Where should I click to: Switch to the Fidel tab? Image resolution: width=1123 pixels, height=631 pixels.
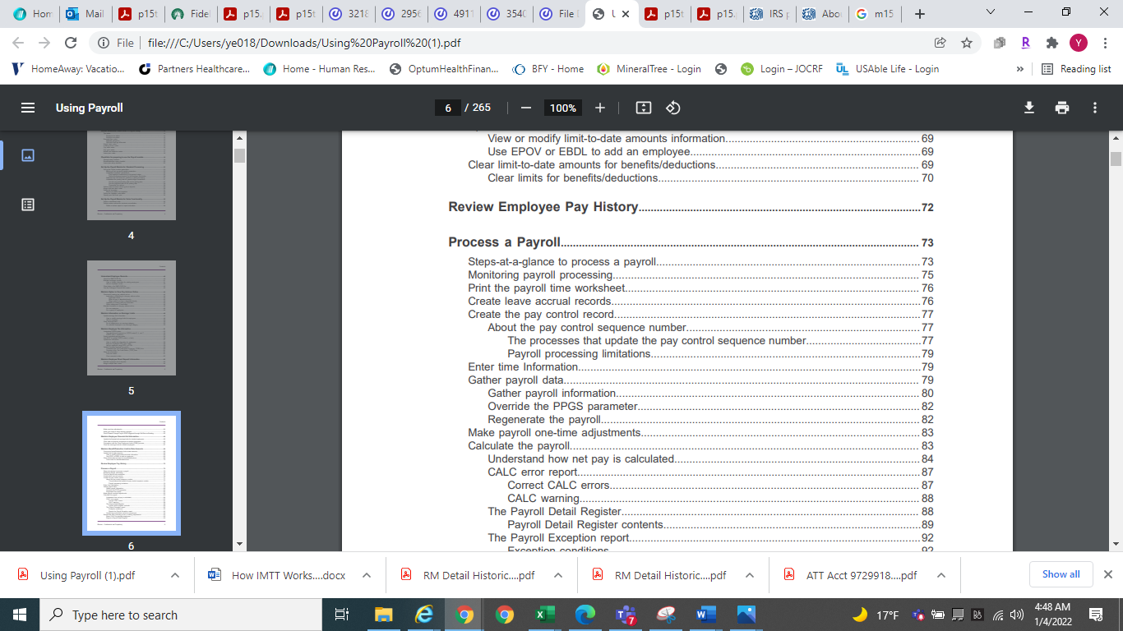tap(190, 14)
